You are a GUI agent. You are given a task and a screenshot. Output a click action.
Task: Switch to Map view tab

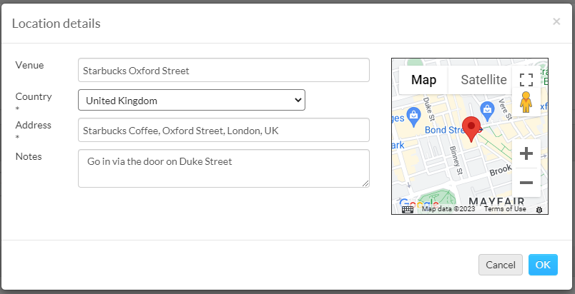tap(423, 79)
